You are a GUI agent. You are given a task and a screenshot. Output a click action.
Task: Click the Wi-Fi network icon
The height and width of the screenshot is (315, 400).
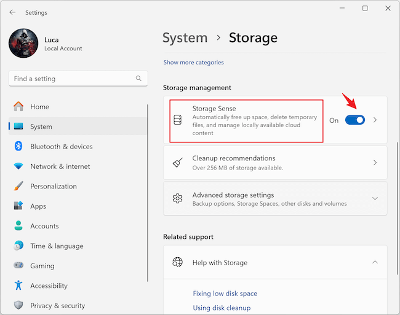18,166
